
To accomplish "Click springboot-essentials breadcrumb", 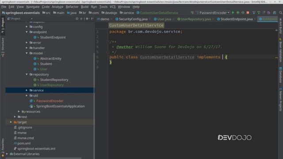I will coord(21,13).
